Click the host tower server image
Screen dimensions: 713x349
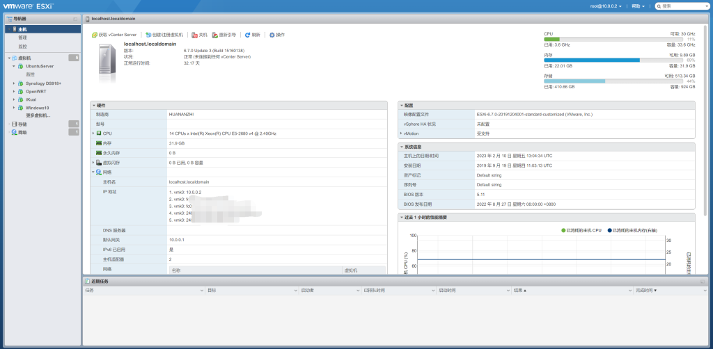click(x=108, y=63)
